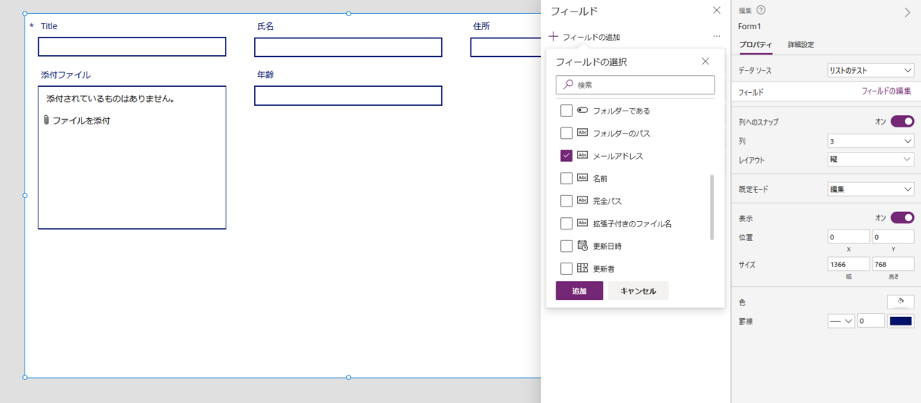Close the フィールド panel
921x403 pixels.
coord(716,11)
